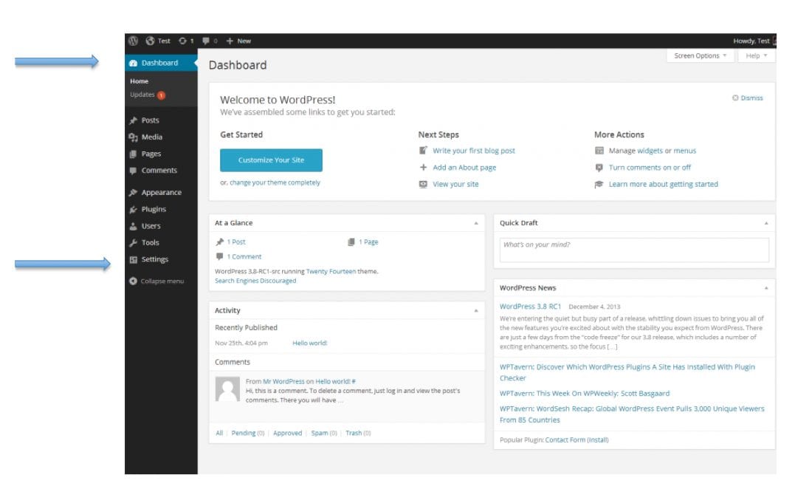Click the Users person icon in the sidebar

tap(134, 226)
